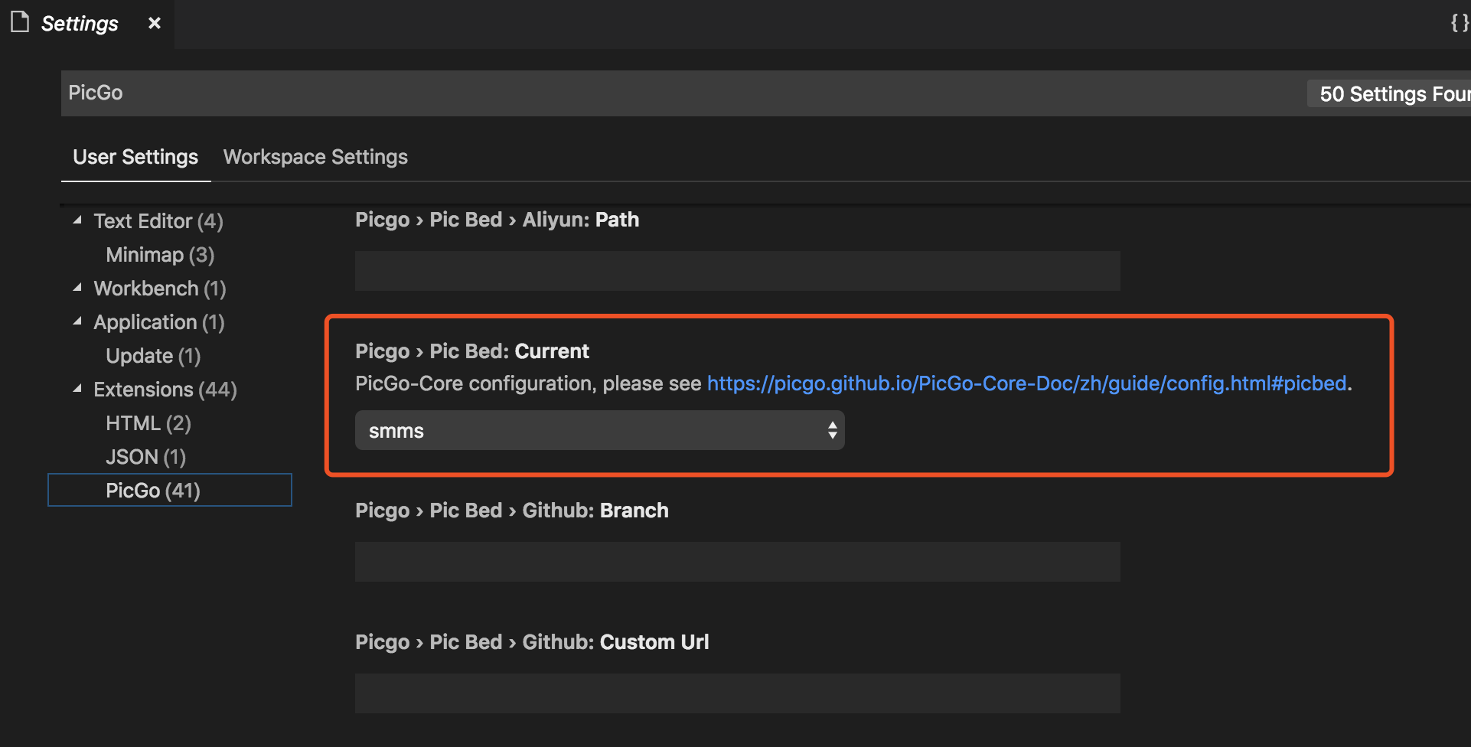Image resolution: width=1471 pixels, height=747 pixels.
Task: Click the Github Branch input field
Action: [737, 562]
